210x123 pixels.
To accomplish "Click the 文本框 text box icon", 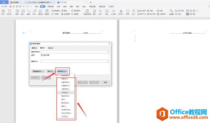I will pyautogui.click(x=114, y=11).
